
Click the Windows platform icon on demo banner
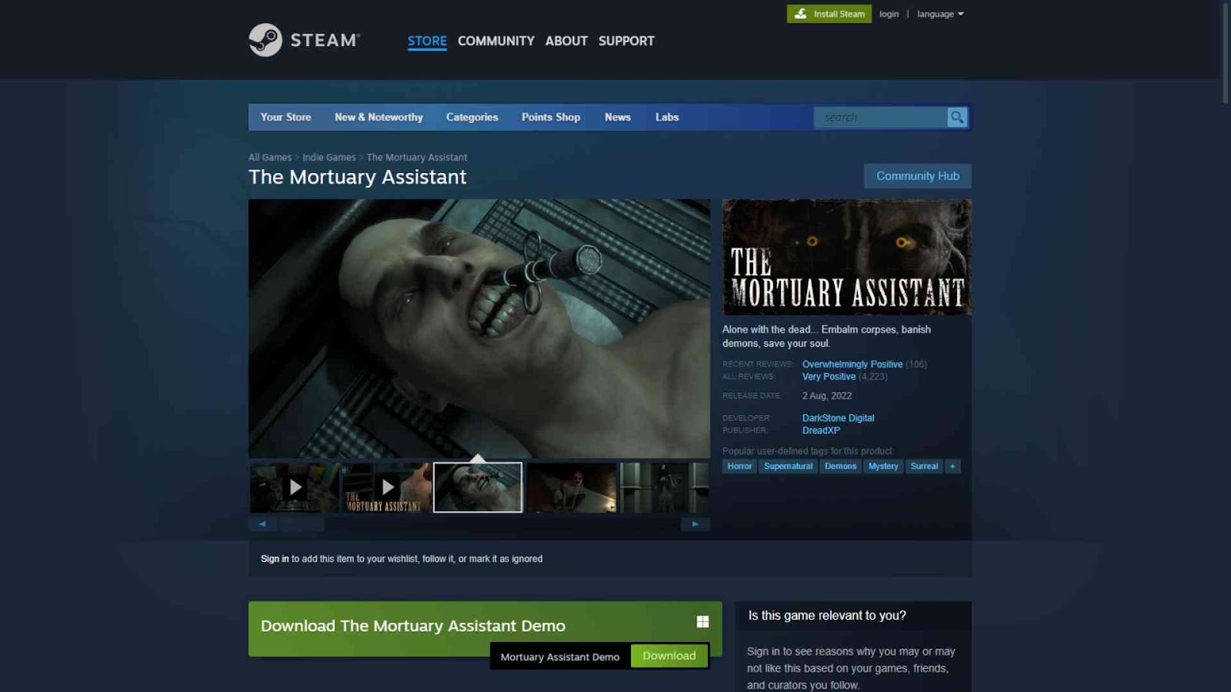702,621
